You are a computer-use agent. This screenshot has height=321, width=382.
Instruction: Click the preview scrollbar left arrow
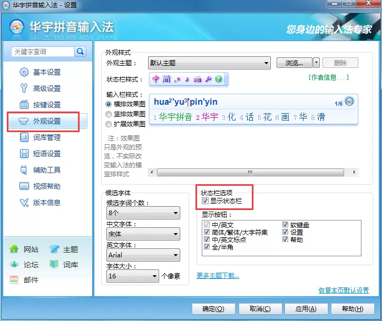click(152, 172)
